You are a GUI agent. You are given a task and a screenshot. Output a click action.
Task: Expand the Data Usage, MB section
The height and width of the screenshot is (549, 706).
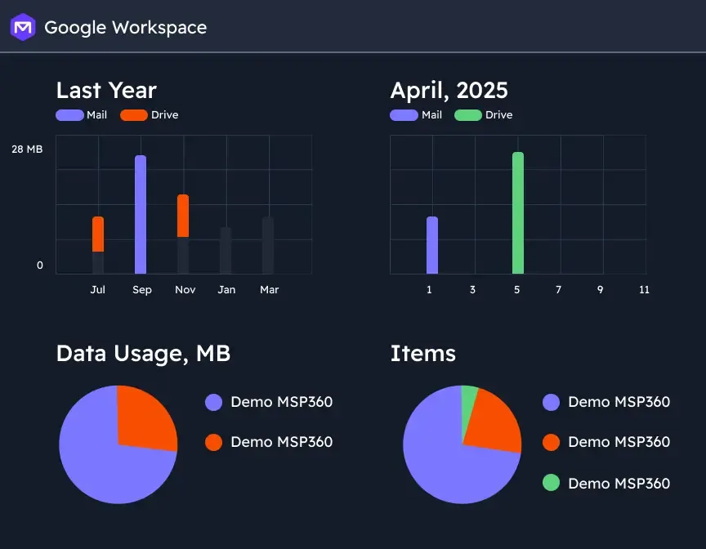[143, 354]
